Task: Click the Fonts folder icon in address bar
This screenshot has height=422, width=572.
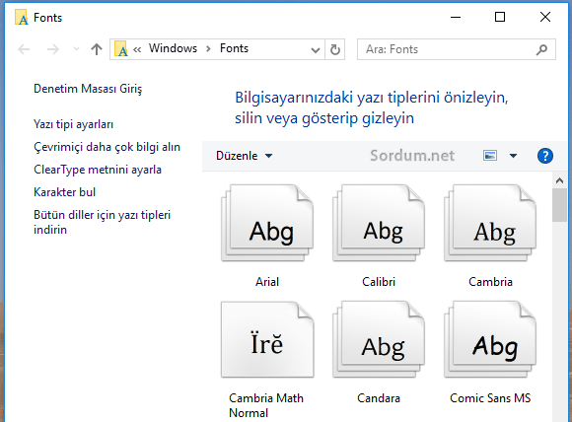Action: (x=121, y=49)
